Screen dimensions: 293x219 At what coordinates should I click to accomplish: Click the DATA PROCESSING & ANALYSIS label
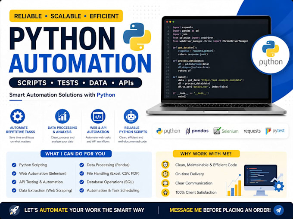click(62, 130)
